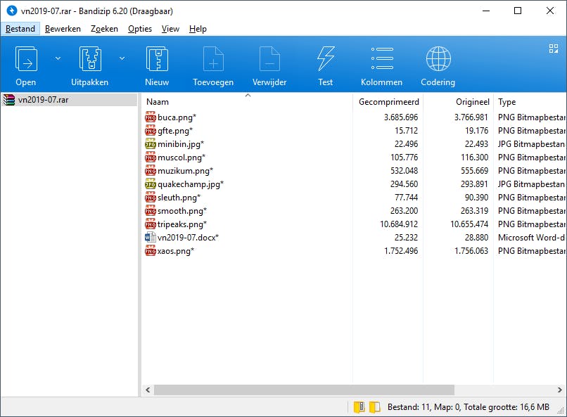Sort files by the Type column header
567x417 pixels.
coord(511,101)
